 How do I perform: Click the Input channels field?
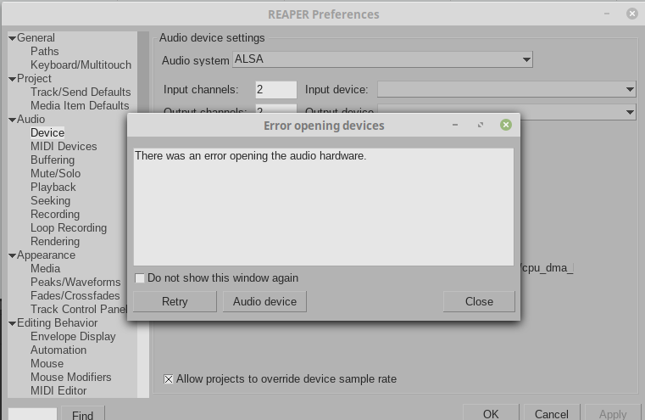point(275,90)
